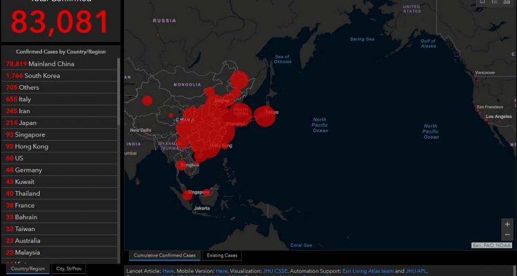Open the JHU APL link
This screenshot has width=517, height=276.
point(416,271)
